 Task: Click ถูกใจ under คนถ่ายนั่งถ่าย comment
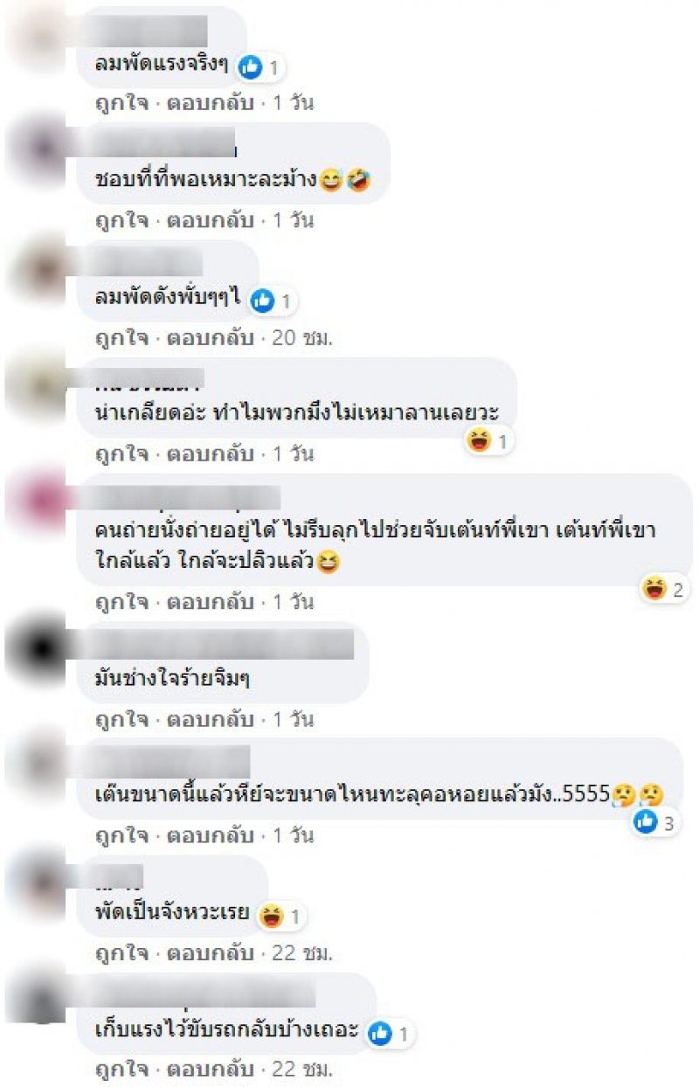click(x=121, y=602)
